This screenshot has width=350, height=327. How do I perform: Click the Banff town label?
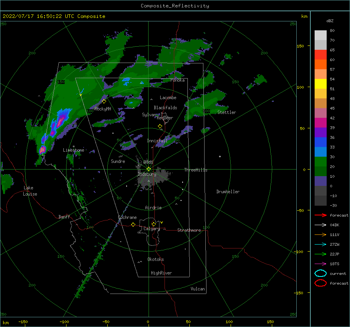point(64,217)
